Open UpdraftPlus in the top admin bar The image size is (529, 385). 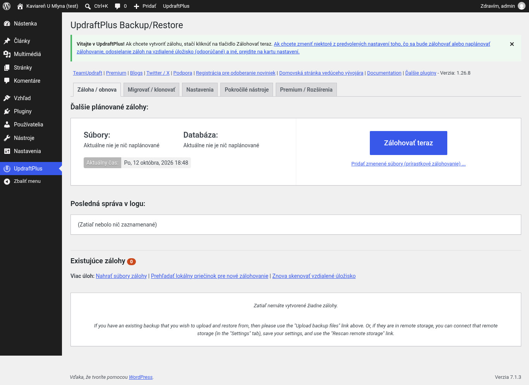pyautogui.click(x=176, y=6)
